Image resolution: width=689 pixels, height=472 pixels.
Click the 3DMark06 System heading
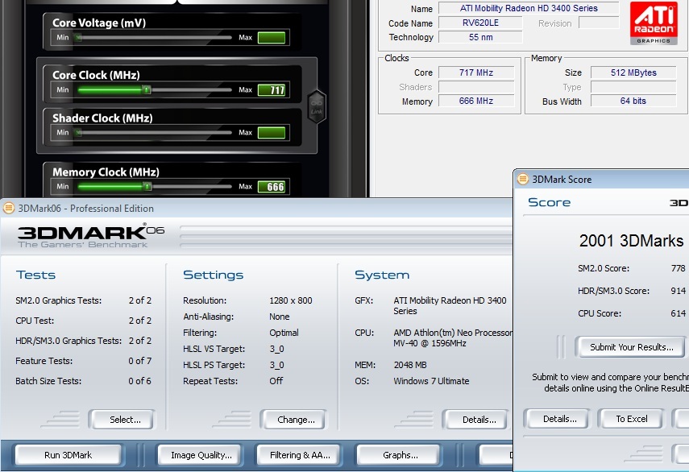click(382, 275)
